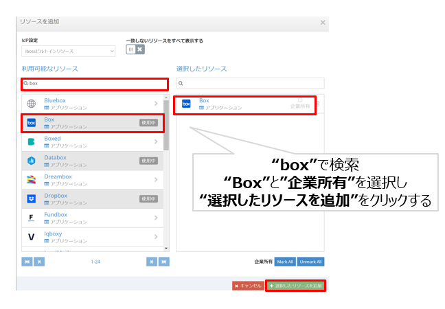
Task: Click the scrollbar up arrow
Action: click(166, 98)
